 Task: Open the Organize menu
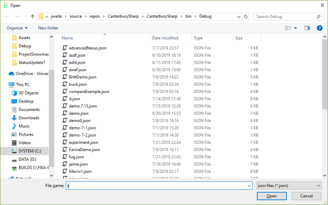coord(17,28)
